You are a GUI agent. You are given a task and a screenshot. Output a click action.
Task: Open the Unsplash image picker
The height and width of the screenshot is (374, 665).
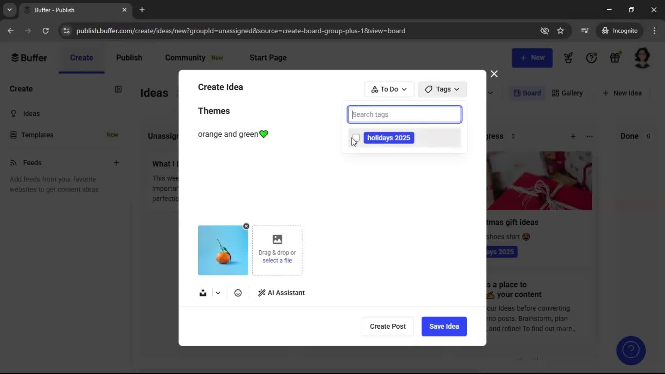203,293
